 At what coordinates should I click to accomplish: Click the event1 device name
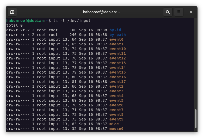coord(116,44)
